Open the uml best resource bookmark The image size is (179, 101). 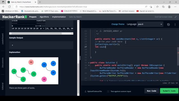click(127, 11)
